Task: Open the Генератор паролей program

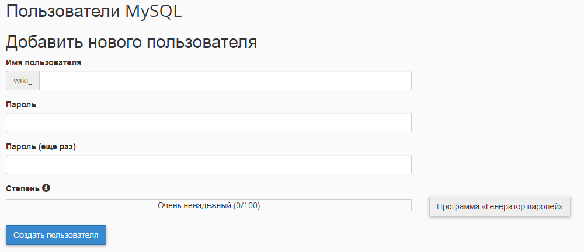Action: click(499, 206)
